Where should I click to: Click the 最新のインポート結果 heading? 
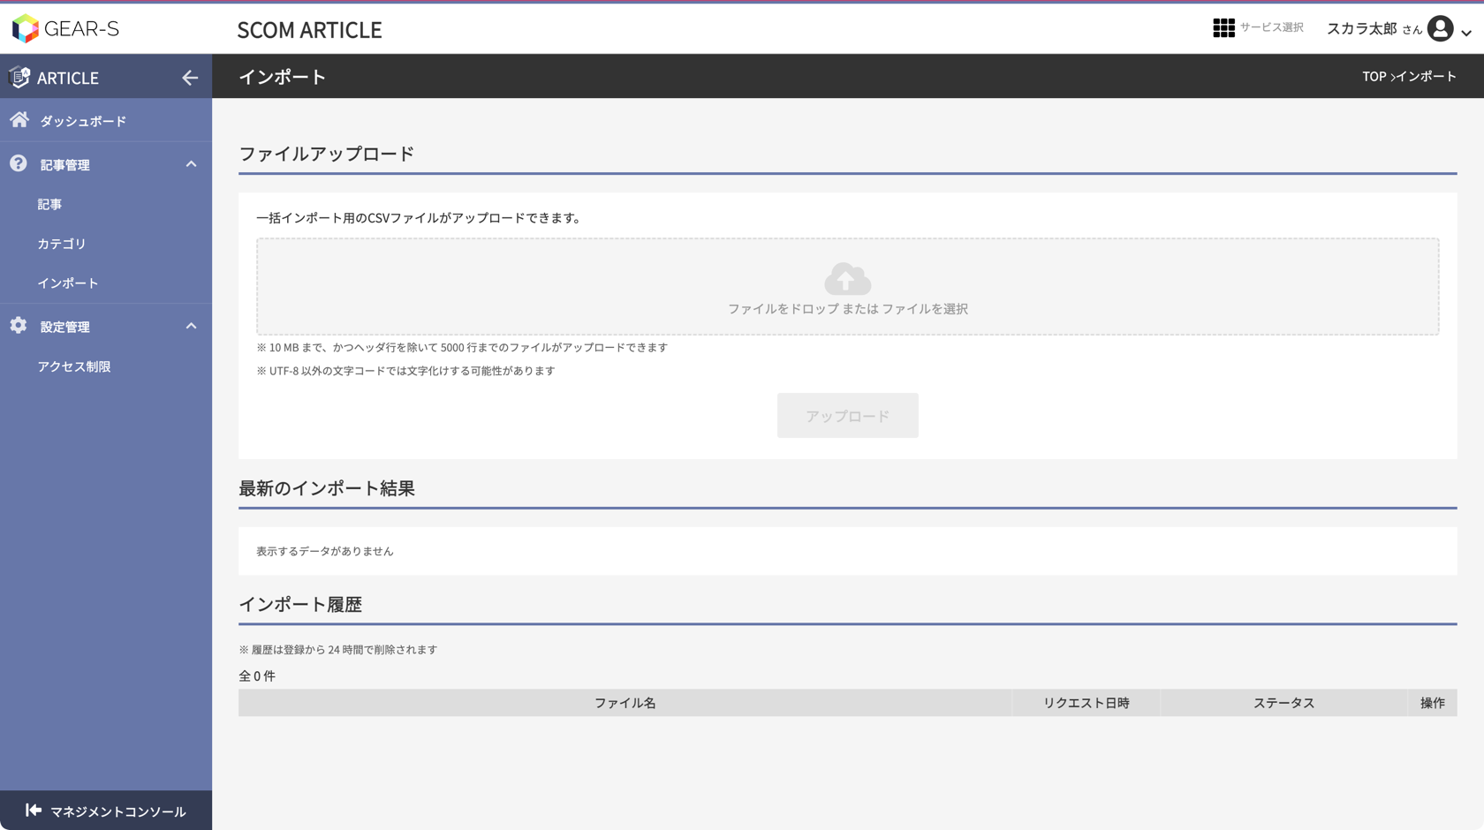click(x=326, y=488)
